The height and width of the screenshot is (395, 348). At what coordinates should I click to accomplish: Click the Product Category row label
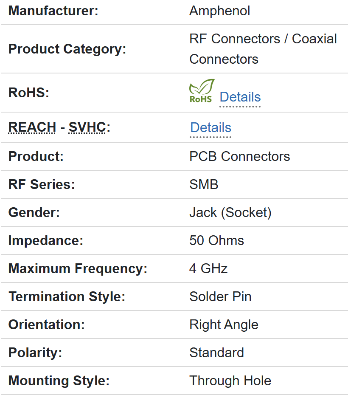(67, 49)
